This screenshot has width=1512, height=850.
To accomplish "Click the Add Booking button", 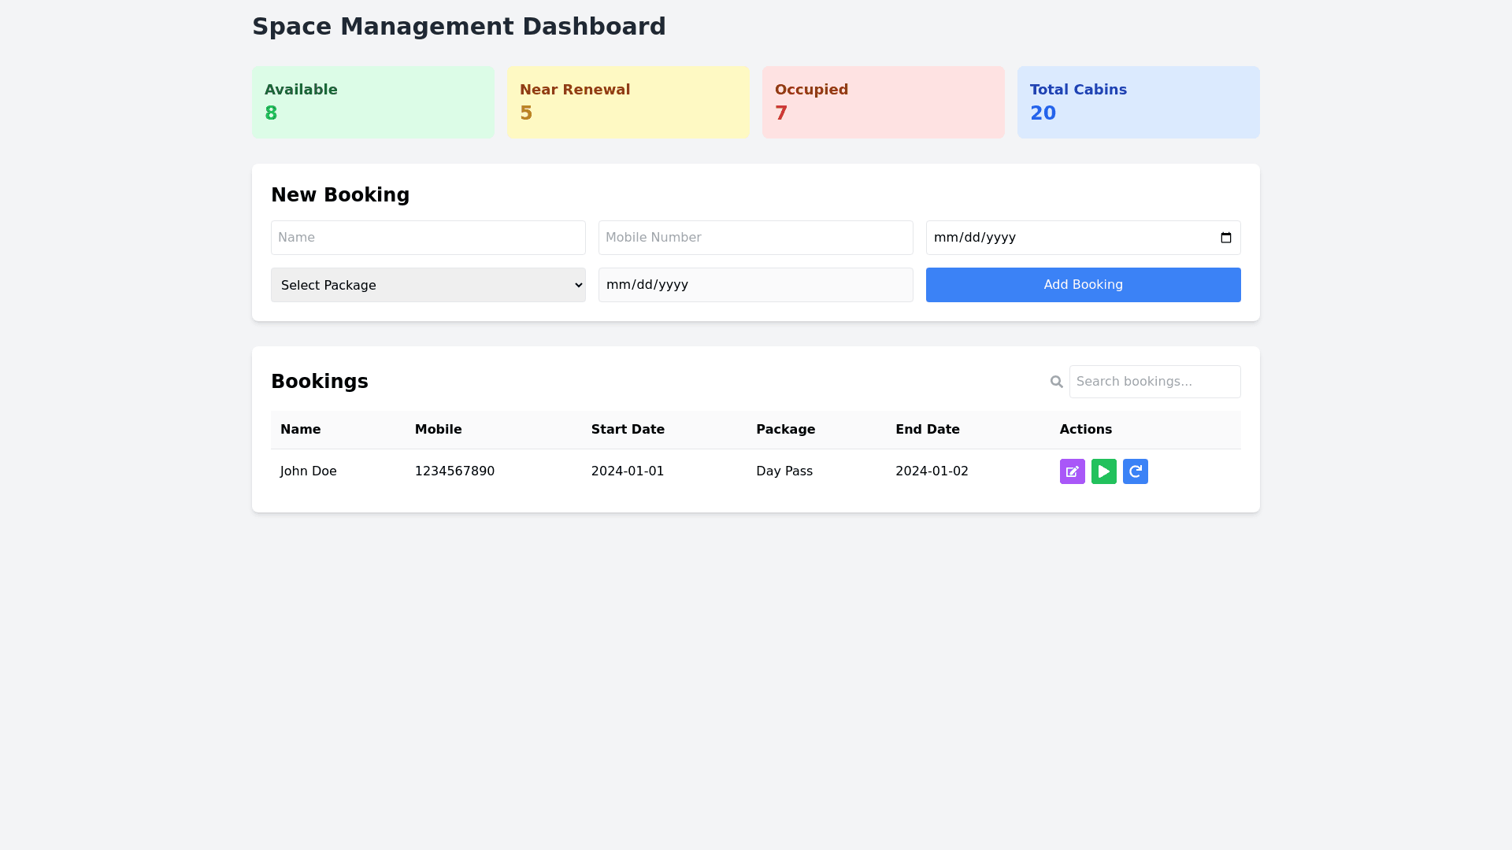I will 1083,285.
